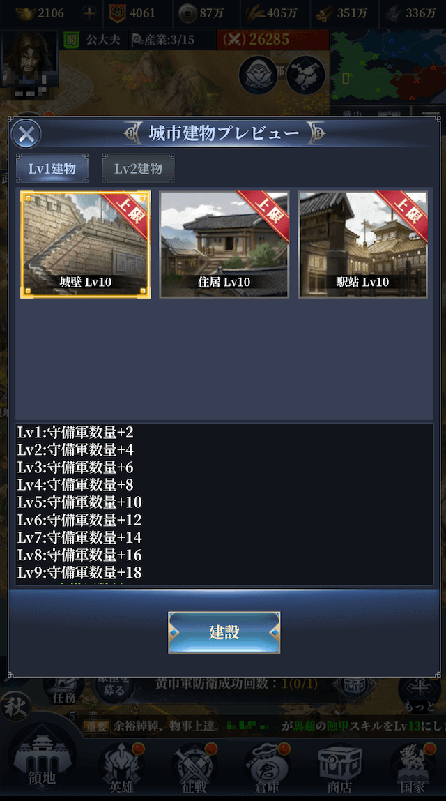Open the 商店 shop icon
446x801 pixels.
[x=339, y=766]
